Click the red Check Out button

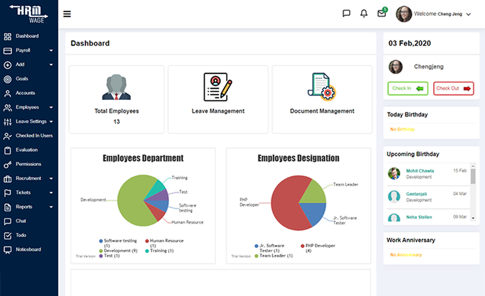(453, 88)
